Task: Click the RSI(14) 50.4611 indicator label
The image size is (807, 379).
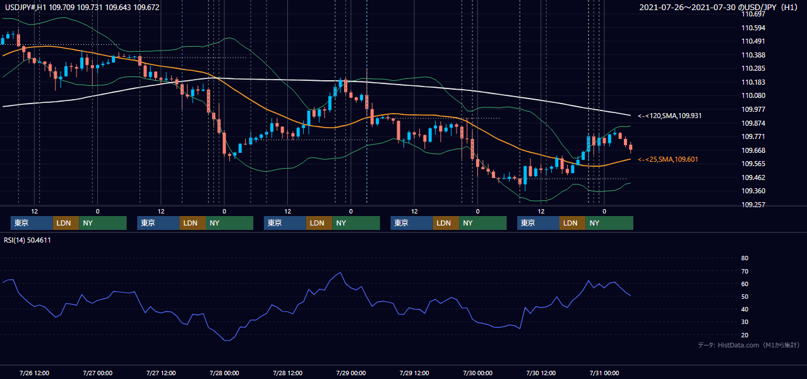Action: click(27, 240)
